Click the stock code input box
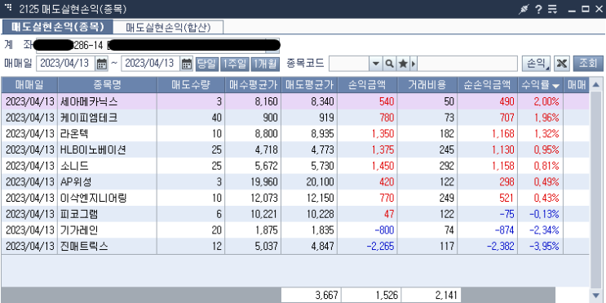 coord(348,64)
